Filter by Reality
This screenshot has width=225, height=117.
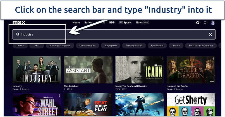176,46
